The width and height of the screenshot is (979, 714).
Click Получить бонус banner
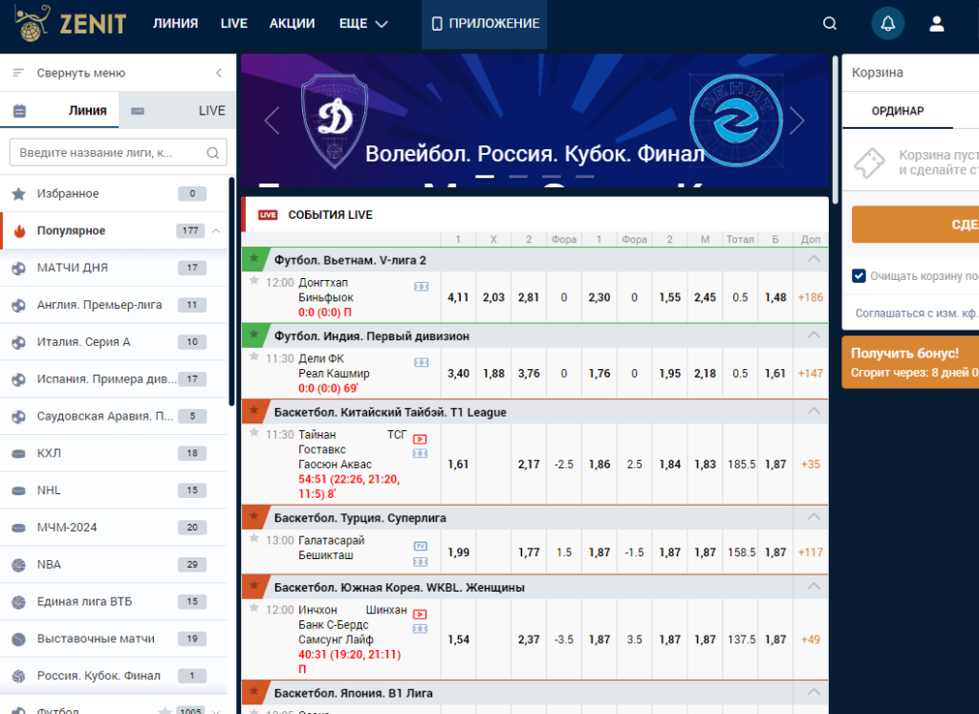[x=910, y=362]
